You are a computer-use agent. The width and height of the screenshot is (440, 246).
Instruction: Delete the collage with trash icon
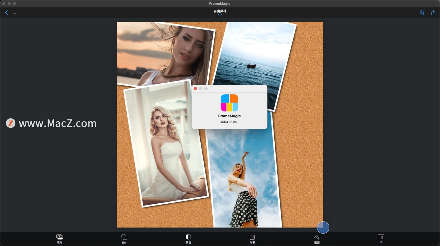(x=422, y=13)
